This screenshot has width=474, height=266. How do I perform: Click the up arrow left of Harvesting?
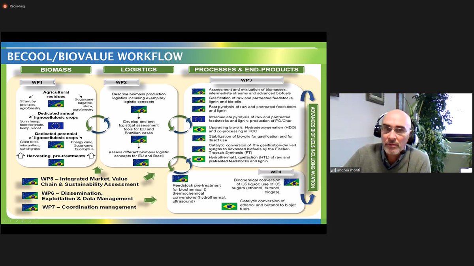21,156
